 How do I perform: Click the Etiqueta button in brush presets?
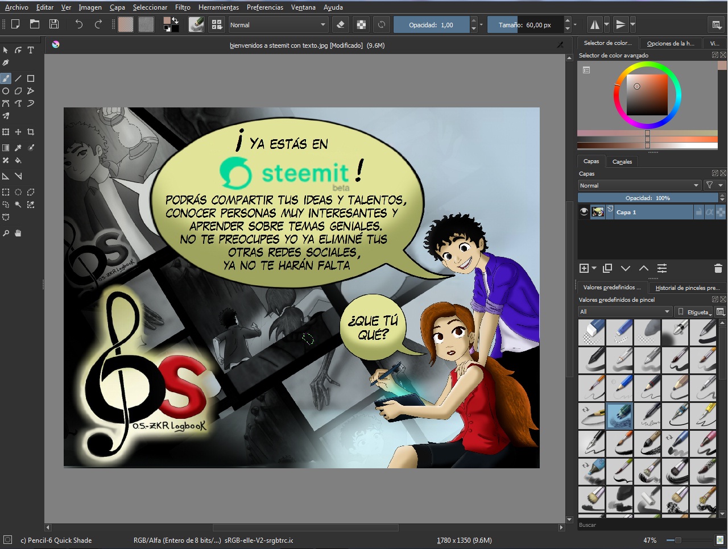(694, 311)
